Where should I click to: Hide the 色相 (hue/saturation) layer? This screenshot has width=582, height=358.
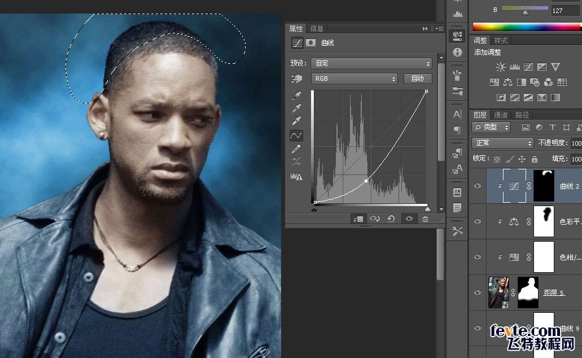(478, 257)
